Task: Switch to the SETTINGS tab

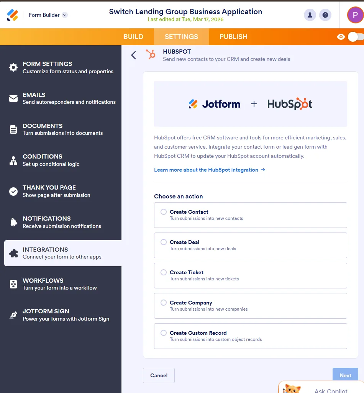Action: pyautogui.click(x=181, y=37)
